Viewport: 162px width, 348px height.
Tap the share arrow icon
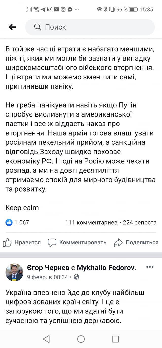(118, 242)
